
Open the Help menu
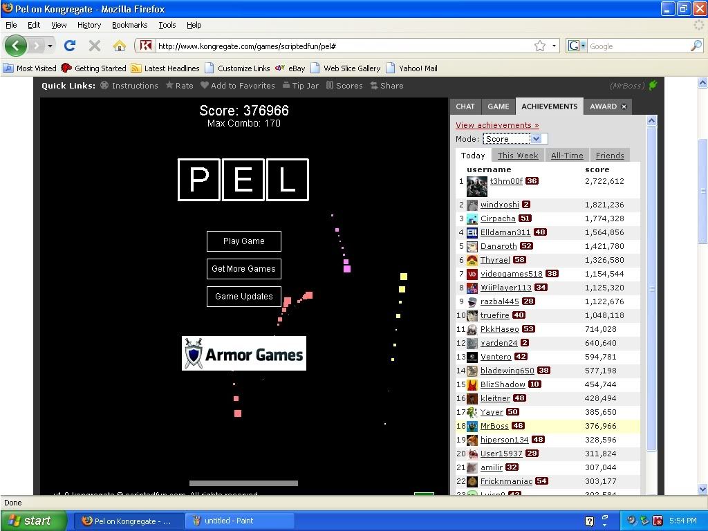point(194,26)
